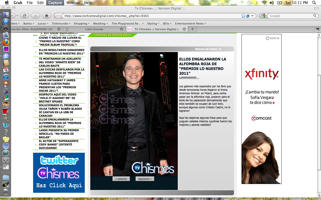
Task: Open Time Machine from the Dock
Action: click(x=6, y=153)
